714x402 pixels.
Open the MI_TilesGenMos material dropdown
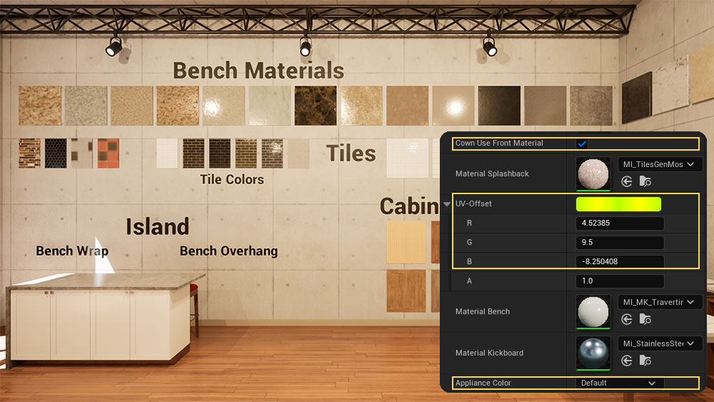tap(660, 165)
